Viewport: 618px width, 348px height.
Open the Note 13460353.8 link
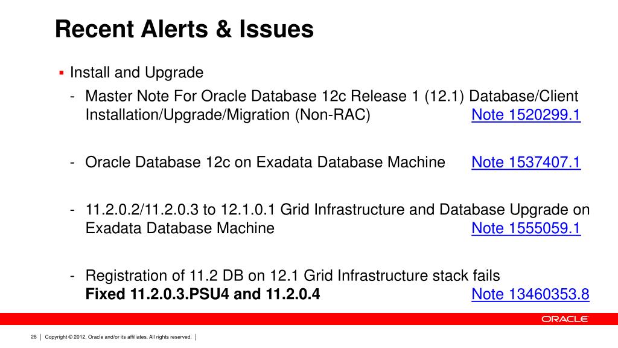tap(530, 294)
